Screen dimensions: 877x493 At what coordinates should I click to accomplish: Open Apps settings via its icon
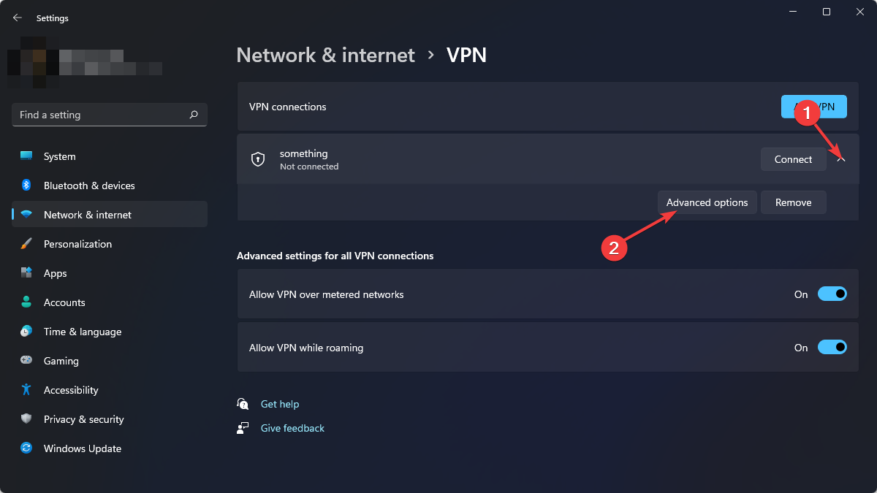coord(26,272)
